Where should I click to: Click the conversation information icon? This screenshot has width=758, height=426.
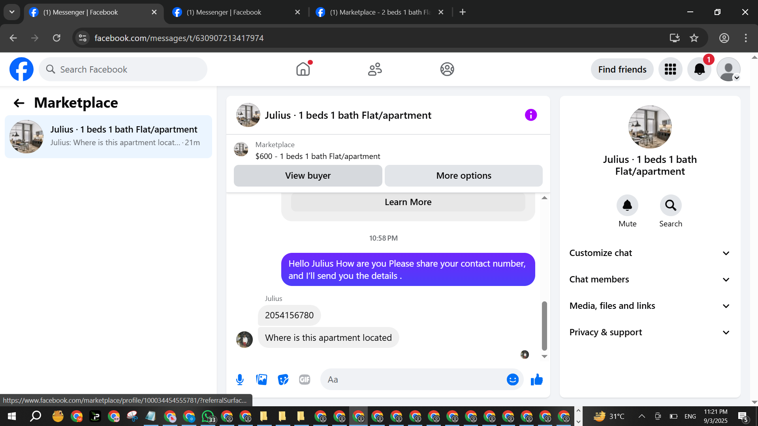[531, 115]
